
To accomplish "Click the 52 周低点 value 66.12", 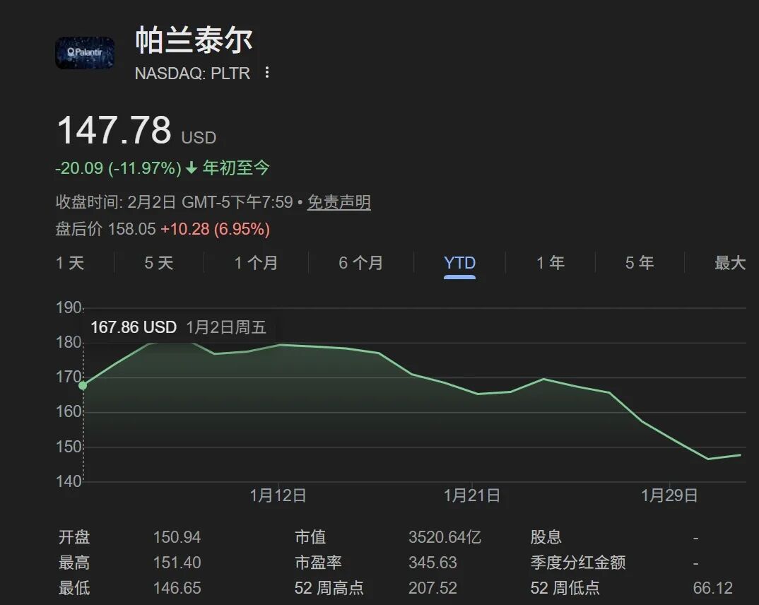I will [712, 588].
